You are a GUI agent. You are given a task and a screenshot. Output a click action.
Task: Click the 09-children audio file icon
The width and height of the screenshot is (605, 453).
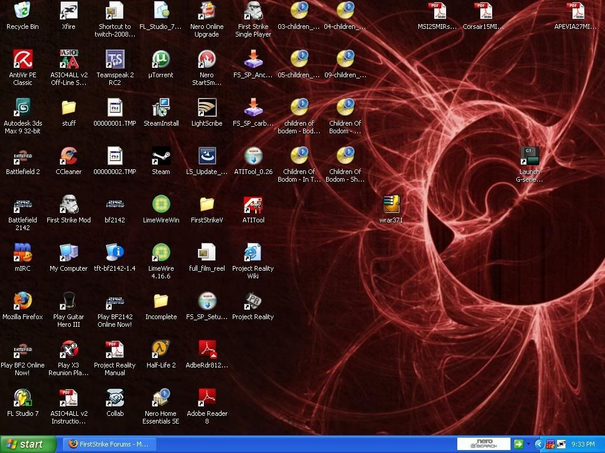[x=345, y=59]
